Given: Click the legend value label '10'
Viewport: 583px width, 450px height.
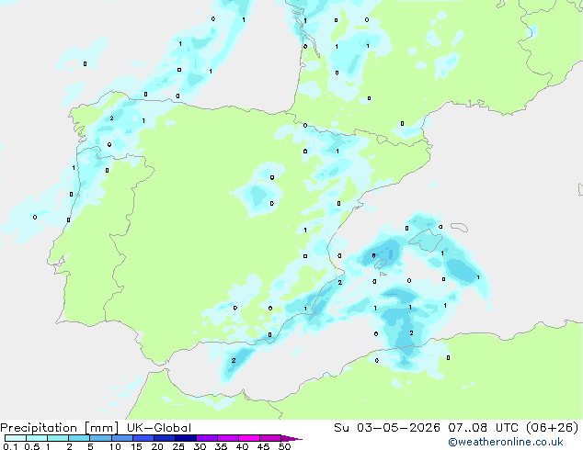Looking at the screenshot, I should click(x=115, y=446).
